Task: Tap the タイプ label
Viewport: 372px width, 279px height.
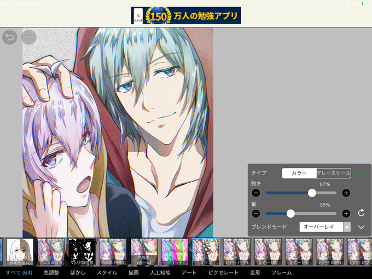Action: [259, 173]
